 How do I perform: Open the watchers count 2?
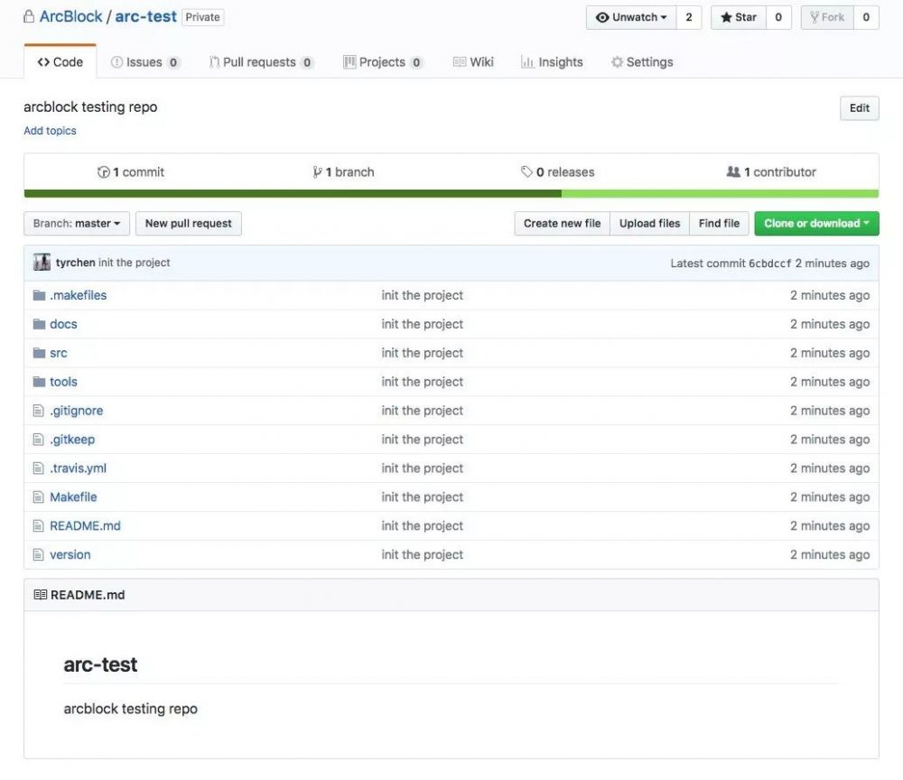coord(689,17)
